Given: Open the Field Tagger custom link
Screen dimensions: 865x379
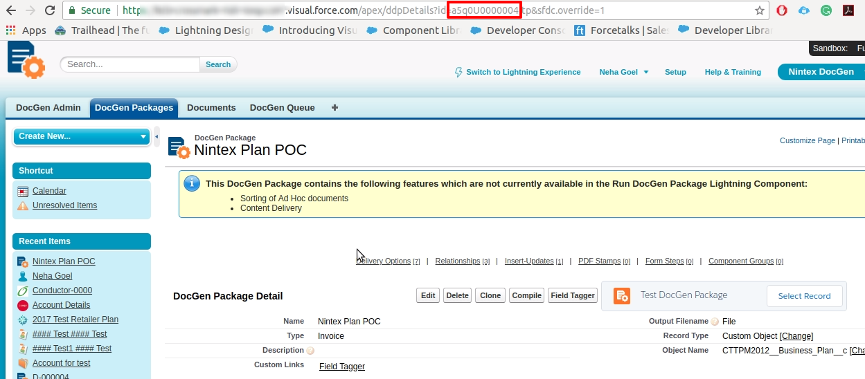Looking at the screenshot, I should [x=341, y=367].
